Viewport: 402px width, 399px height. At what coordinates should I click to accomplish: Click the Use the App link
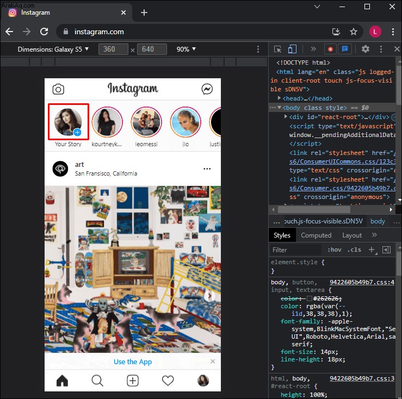(x=133, y=361)
